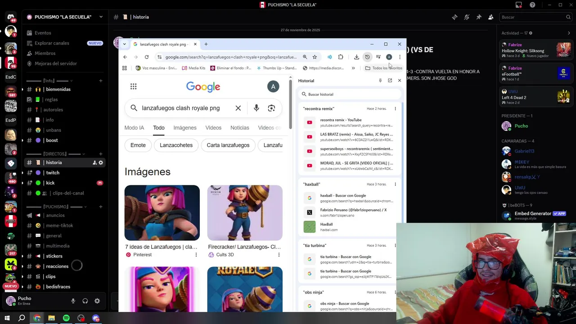This screenshot has width=576, height=324.
Task: Switch to Videos search tab
Action: click(x=213, y=128)
